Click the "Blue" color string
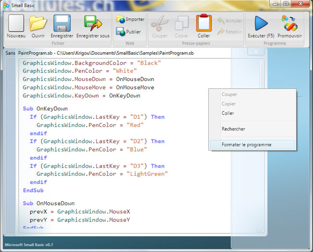Screen dimensions: 313x252 pyautogui.click(x=137, y=150)
